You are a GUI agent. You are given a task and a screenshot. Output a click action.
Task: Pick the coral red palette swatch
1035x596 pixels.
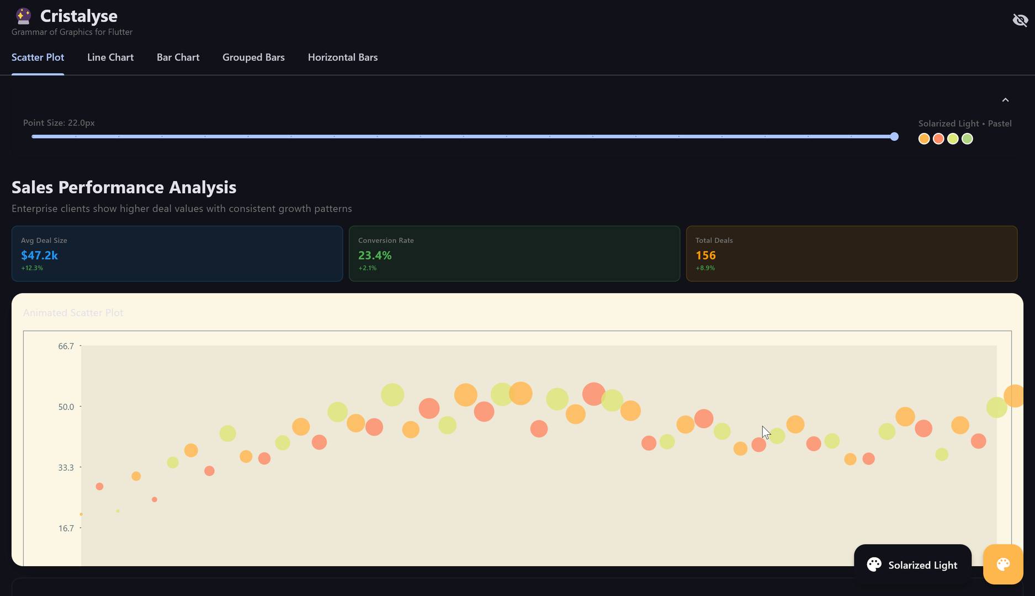click(938, 139)
